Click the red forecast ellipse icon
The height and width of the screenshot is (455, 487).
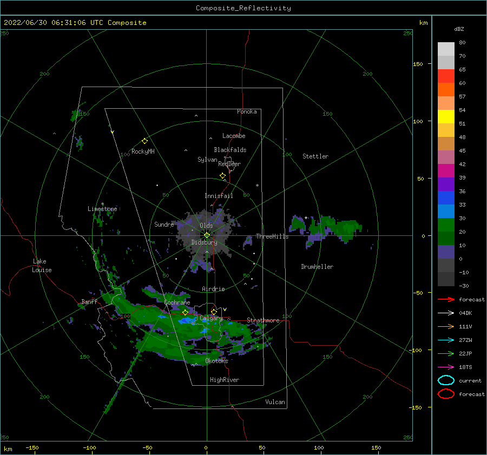click(446, 394)
